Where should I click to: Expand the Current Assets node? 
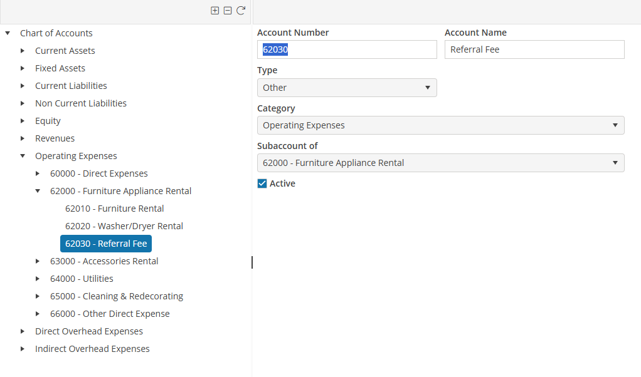[x=23, y=51]
